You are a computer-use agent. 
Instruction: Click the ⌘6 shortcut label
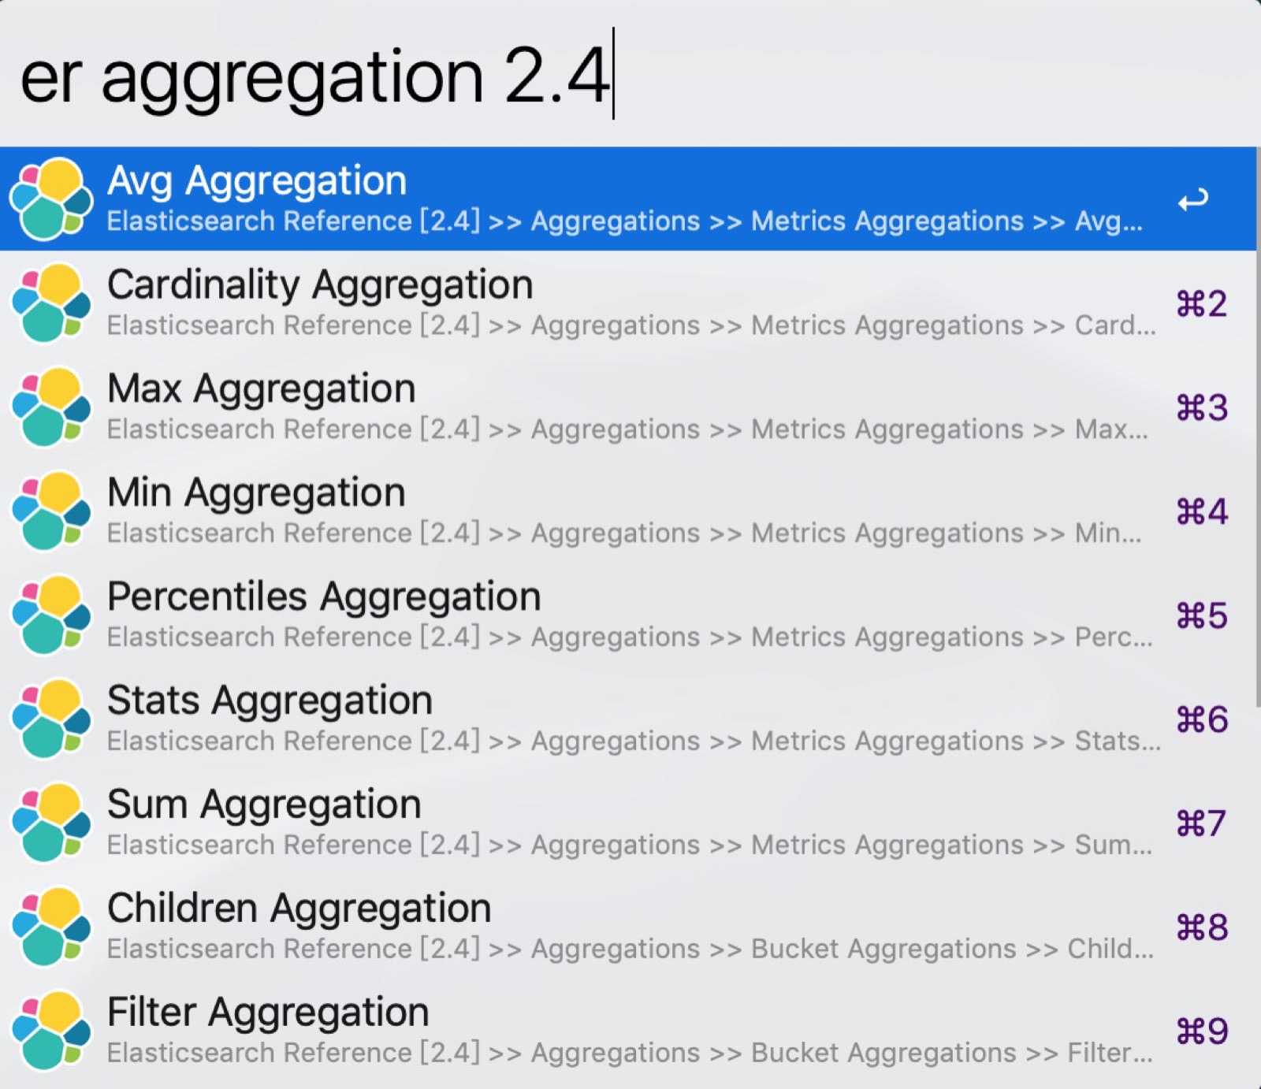pyautogui.click(x=1202, y=720)
